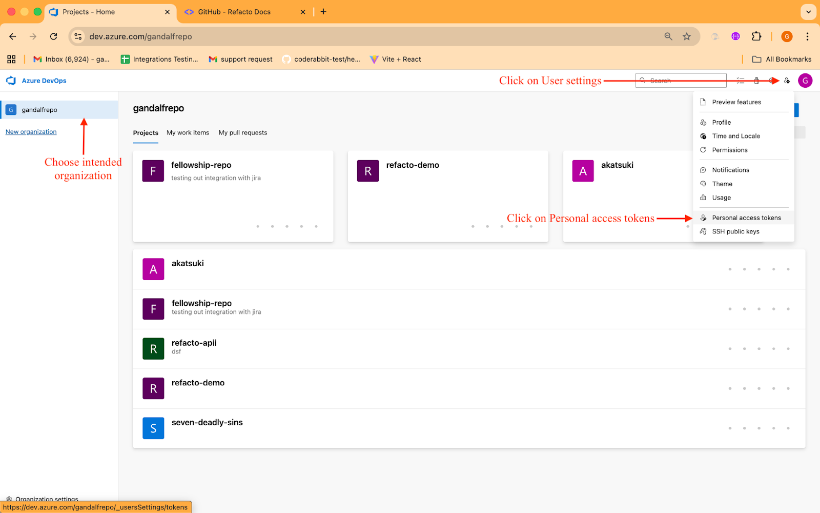Switch to the My work items tab
The image size is (820, 513).
click(x=188, y=133)
